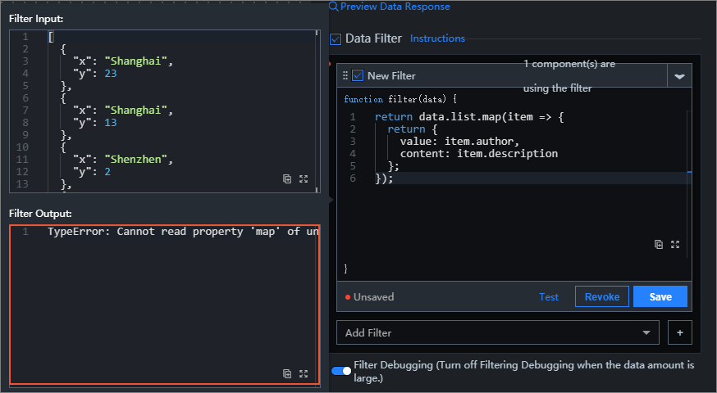The width and height of the screenshot is (717, 393).
Task: Collapse the New Filter panel arrow
Action: (x=679, y=76)
